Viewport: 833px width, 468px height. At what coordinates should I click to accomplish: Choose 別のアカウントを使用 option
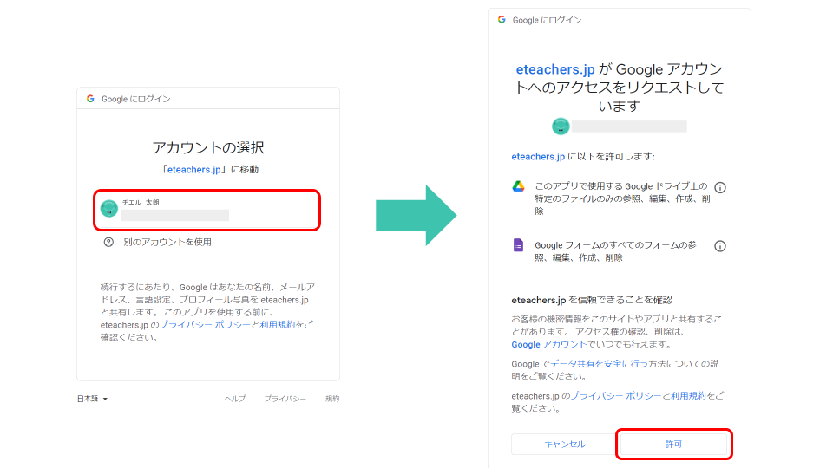point(208,242)
